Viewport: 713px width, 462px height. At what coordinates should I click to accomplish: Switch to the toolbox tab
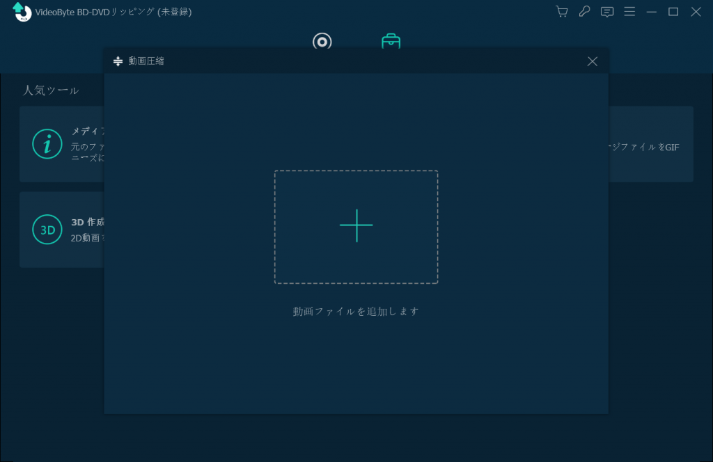click(391, 41)
